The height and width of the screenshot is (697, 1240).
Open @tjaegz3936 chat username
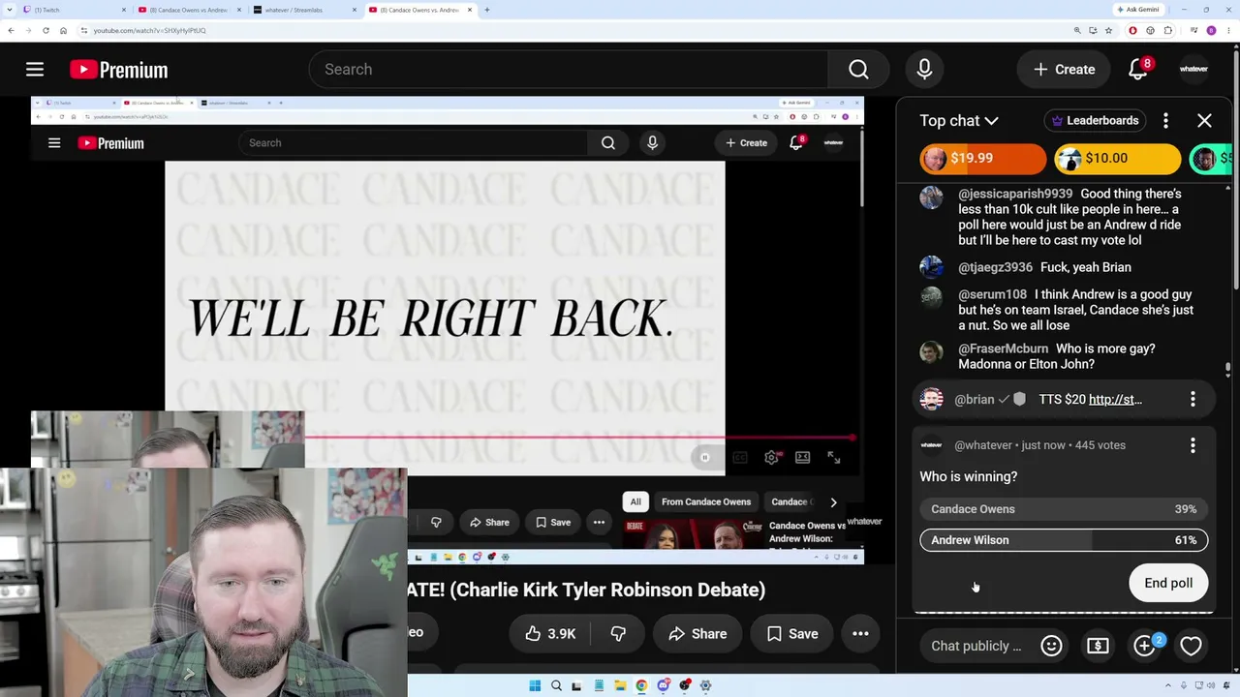(995, 267)
